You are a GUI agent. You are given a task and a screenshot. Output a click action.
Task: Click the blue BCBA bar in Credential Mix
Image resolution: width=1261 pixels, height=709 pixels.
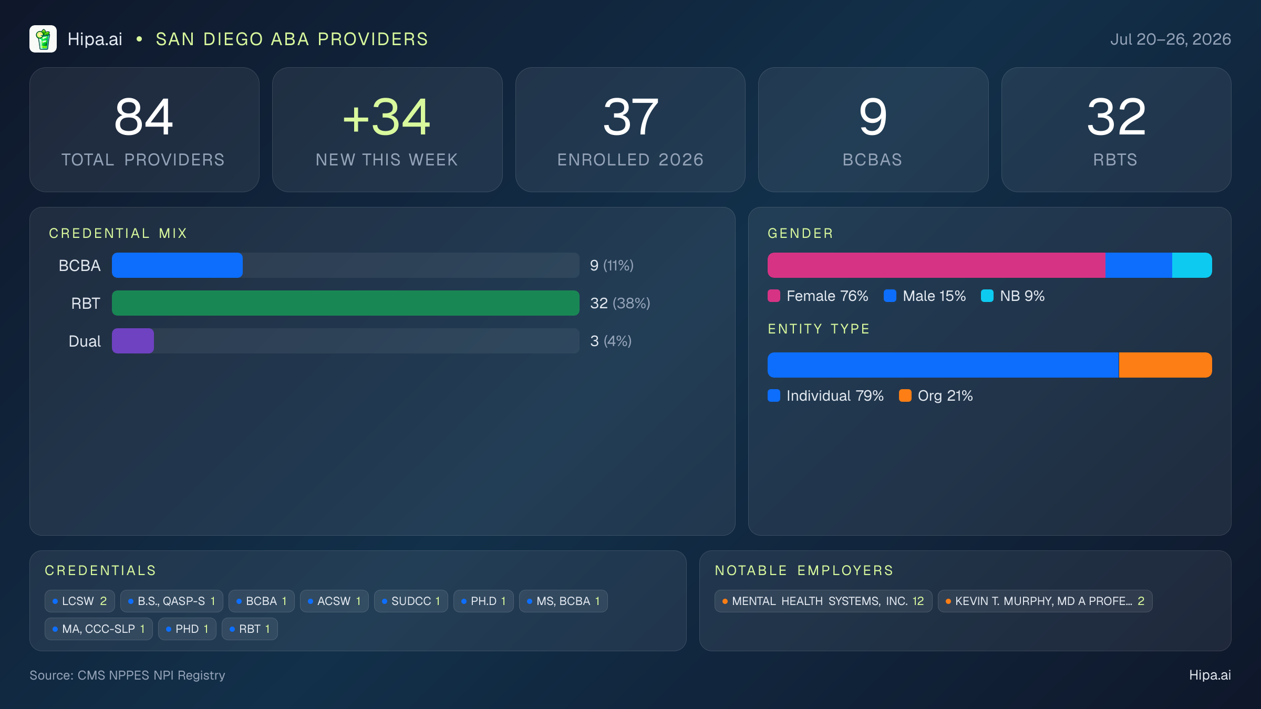coord(177,265)
